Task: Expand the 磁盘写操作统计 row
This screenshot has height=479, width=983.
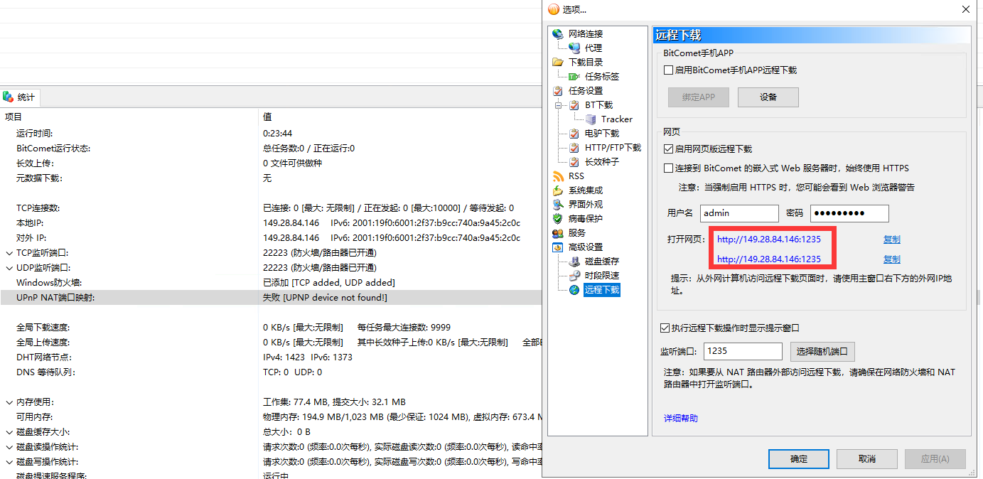Action: click(x=9, y=462)
